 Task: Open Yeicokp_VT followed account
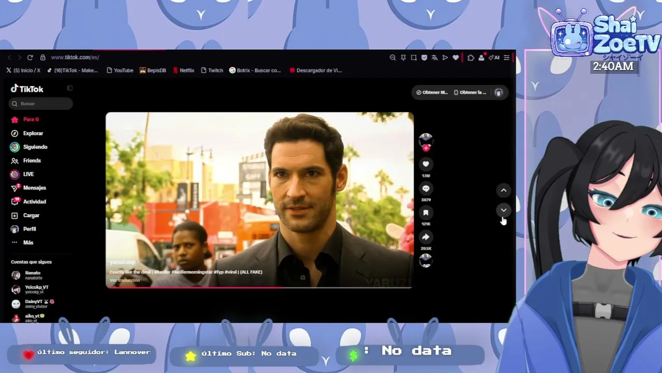31,289
